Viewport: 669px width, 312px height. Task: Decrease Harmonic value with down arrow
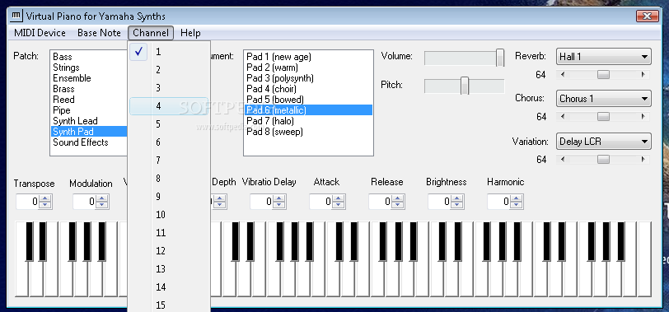pos(516,205)
